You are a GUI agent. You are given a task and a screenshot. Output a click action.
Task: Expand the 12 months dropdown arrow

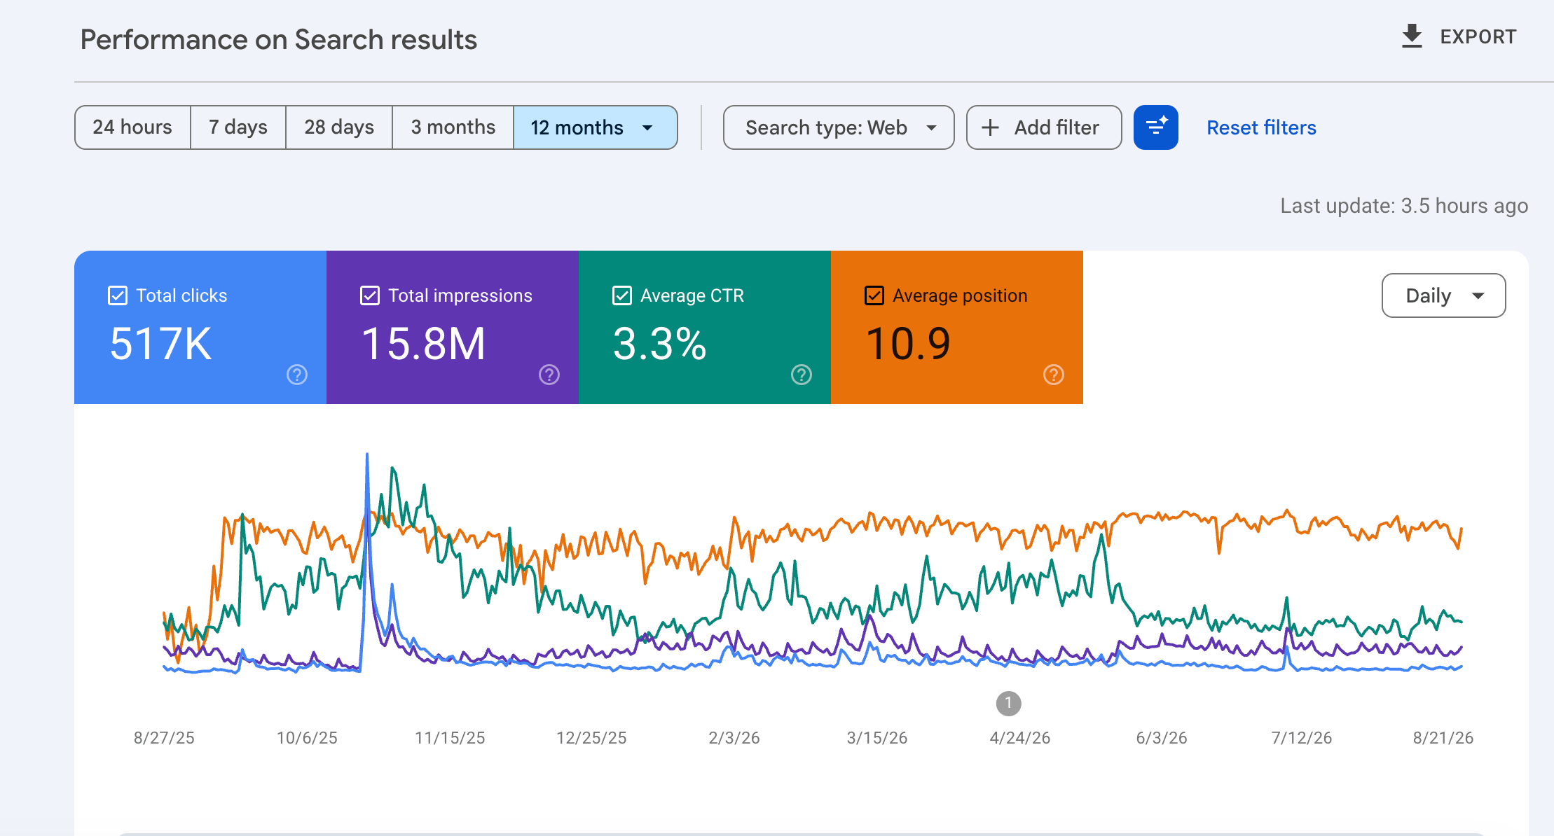648,127
